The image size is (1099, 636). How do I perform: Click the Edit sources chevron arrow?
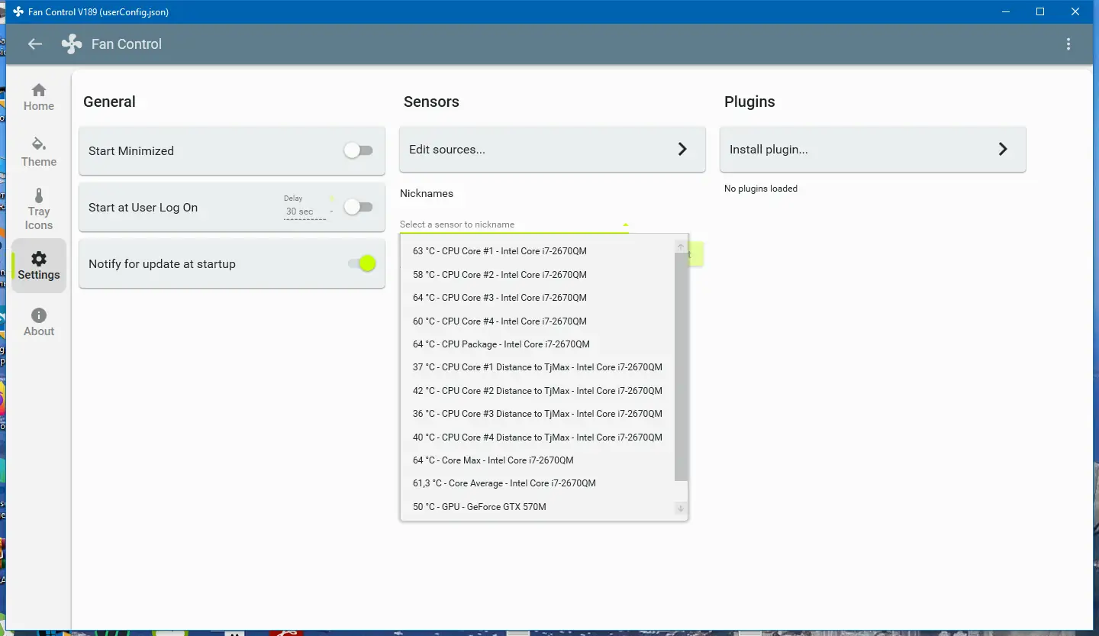(x=682, y=150)
